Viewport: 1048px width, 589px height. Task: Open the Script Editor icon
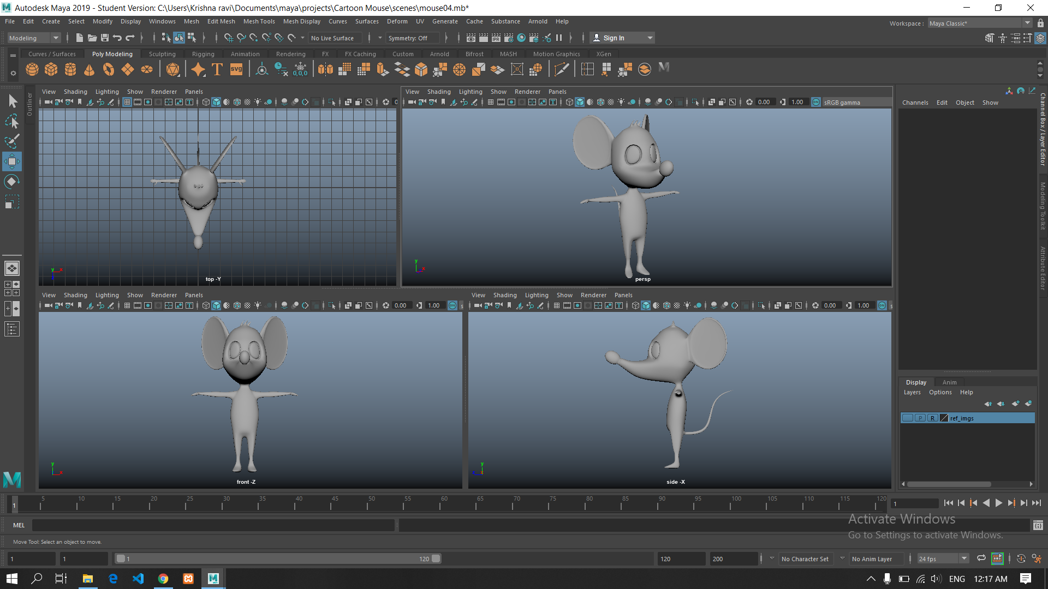click(1038, 525)
